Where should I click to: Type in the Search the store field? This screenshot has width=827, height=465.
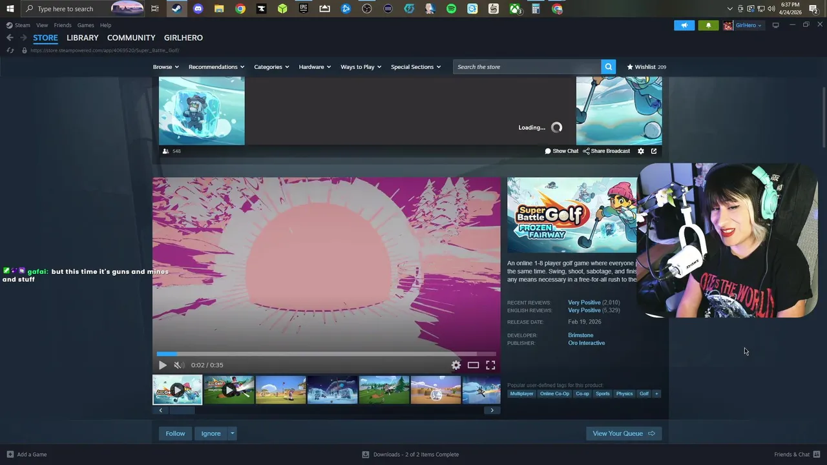coord(527,67)
